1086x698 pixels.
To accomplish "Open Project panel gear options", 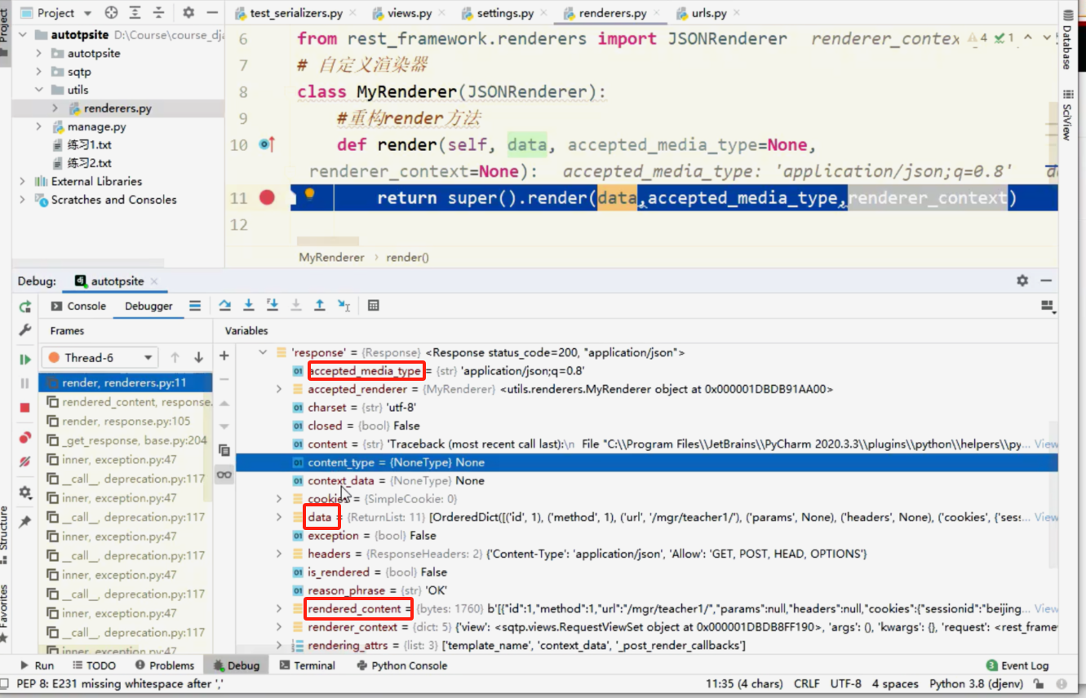I will tap(188, 12).
